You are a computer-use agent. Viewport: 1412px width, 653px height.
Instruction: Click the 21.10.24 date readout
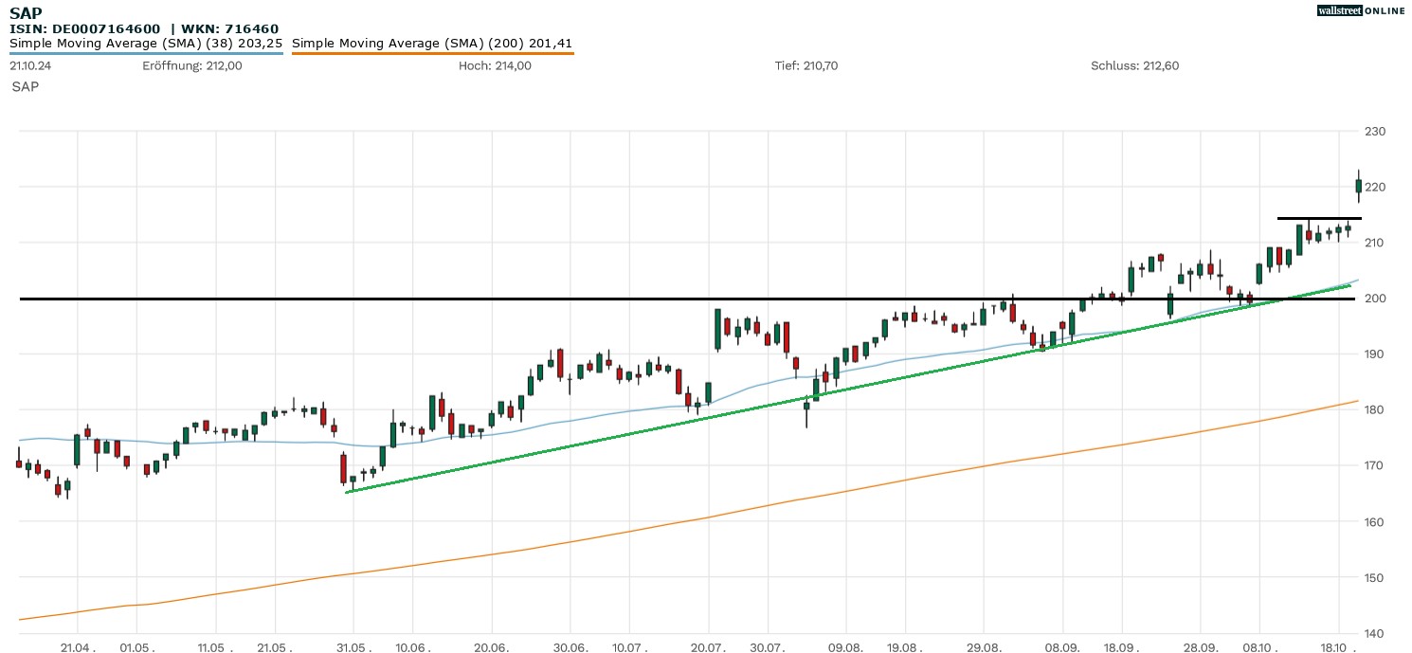pyautogui.click(x=32, y=65)
